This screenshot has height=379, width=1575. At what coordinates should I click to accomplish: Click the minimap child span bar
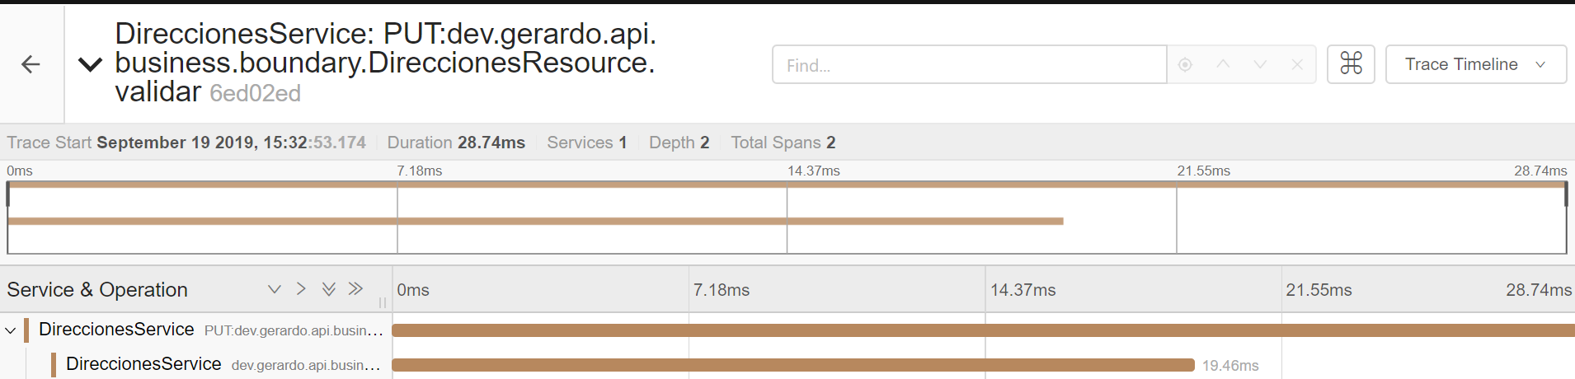tap(535, 221)
